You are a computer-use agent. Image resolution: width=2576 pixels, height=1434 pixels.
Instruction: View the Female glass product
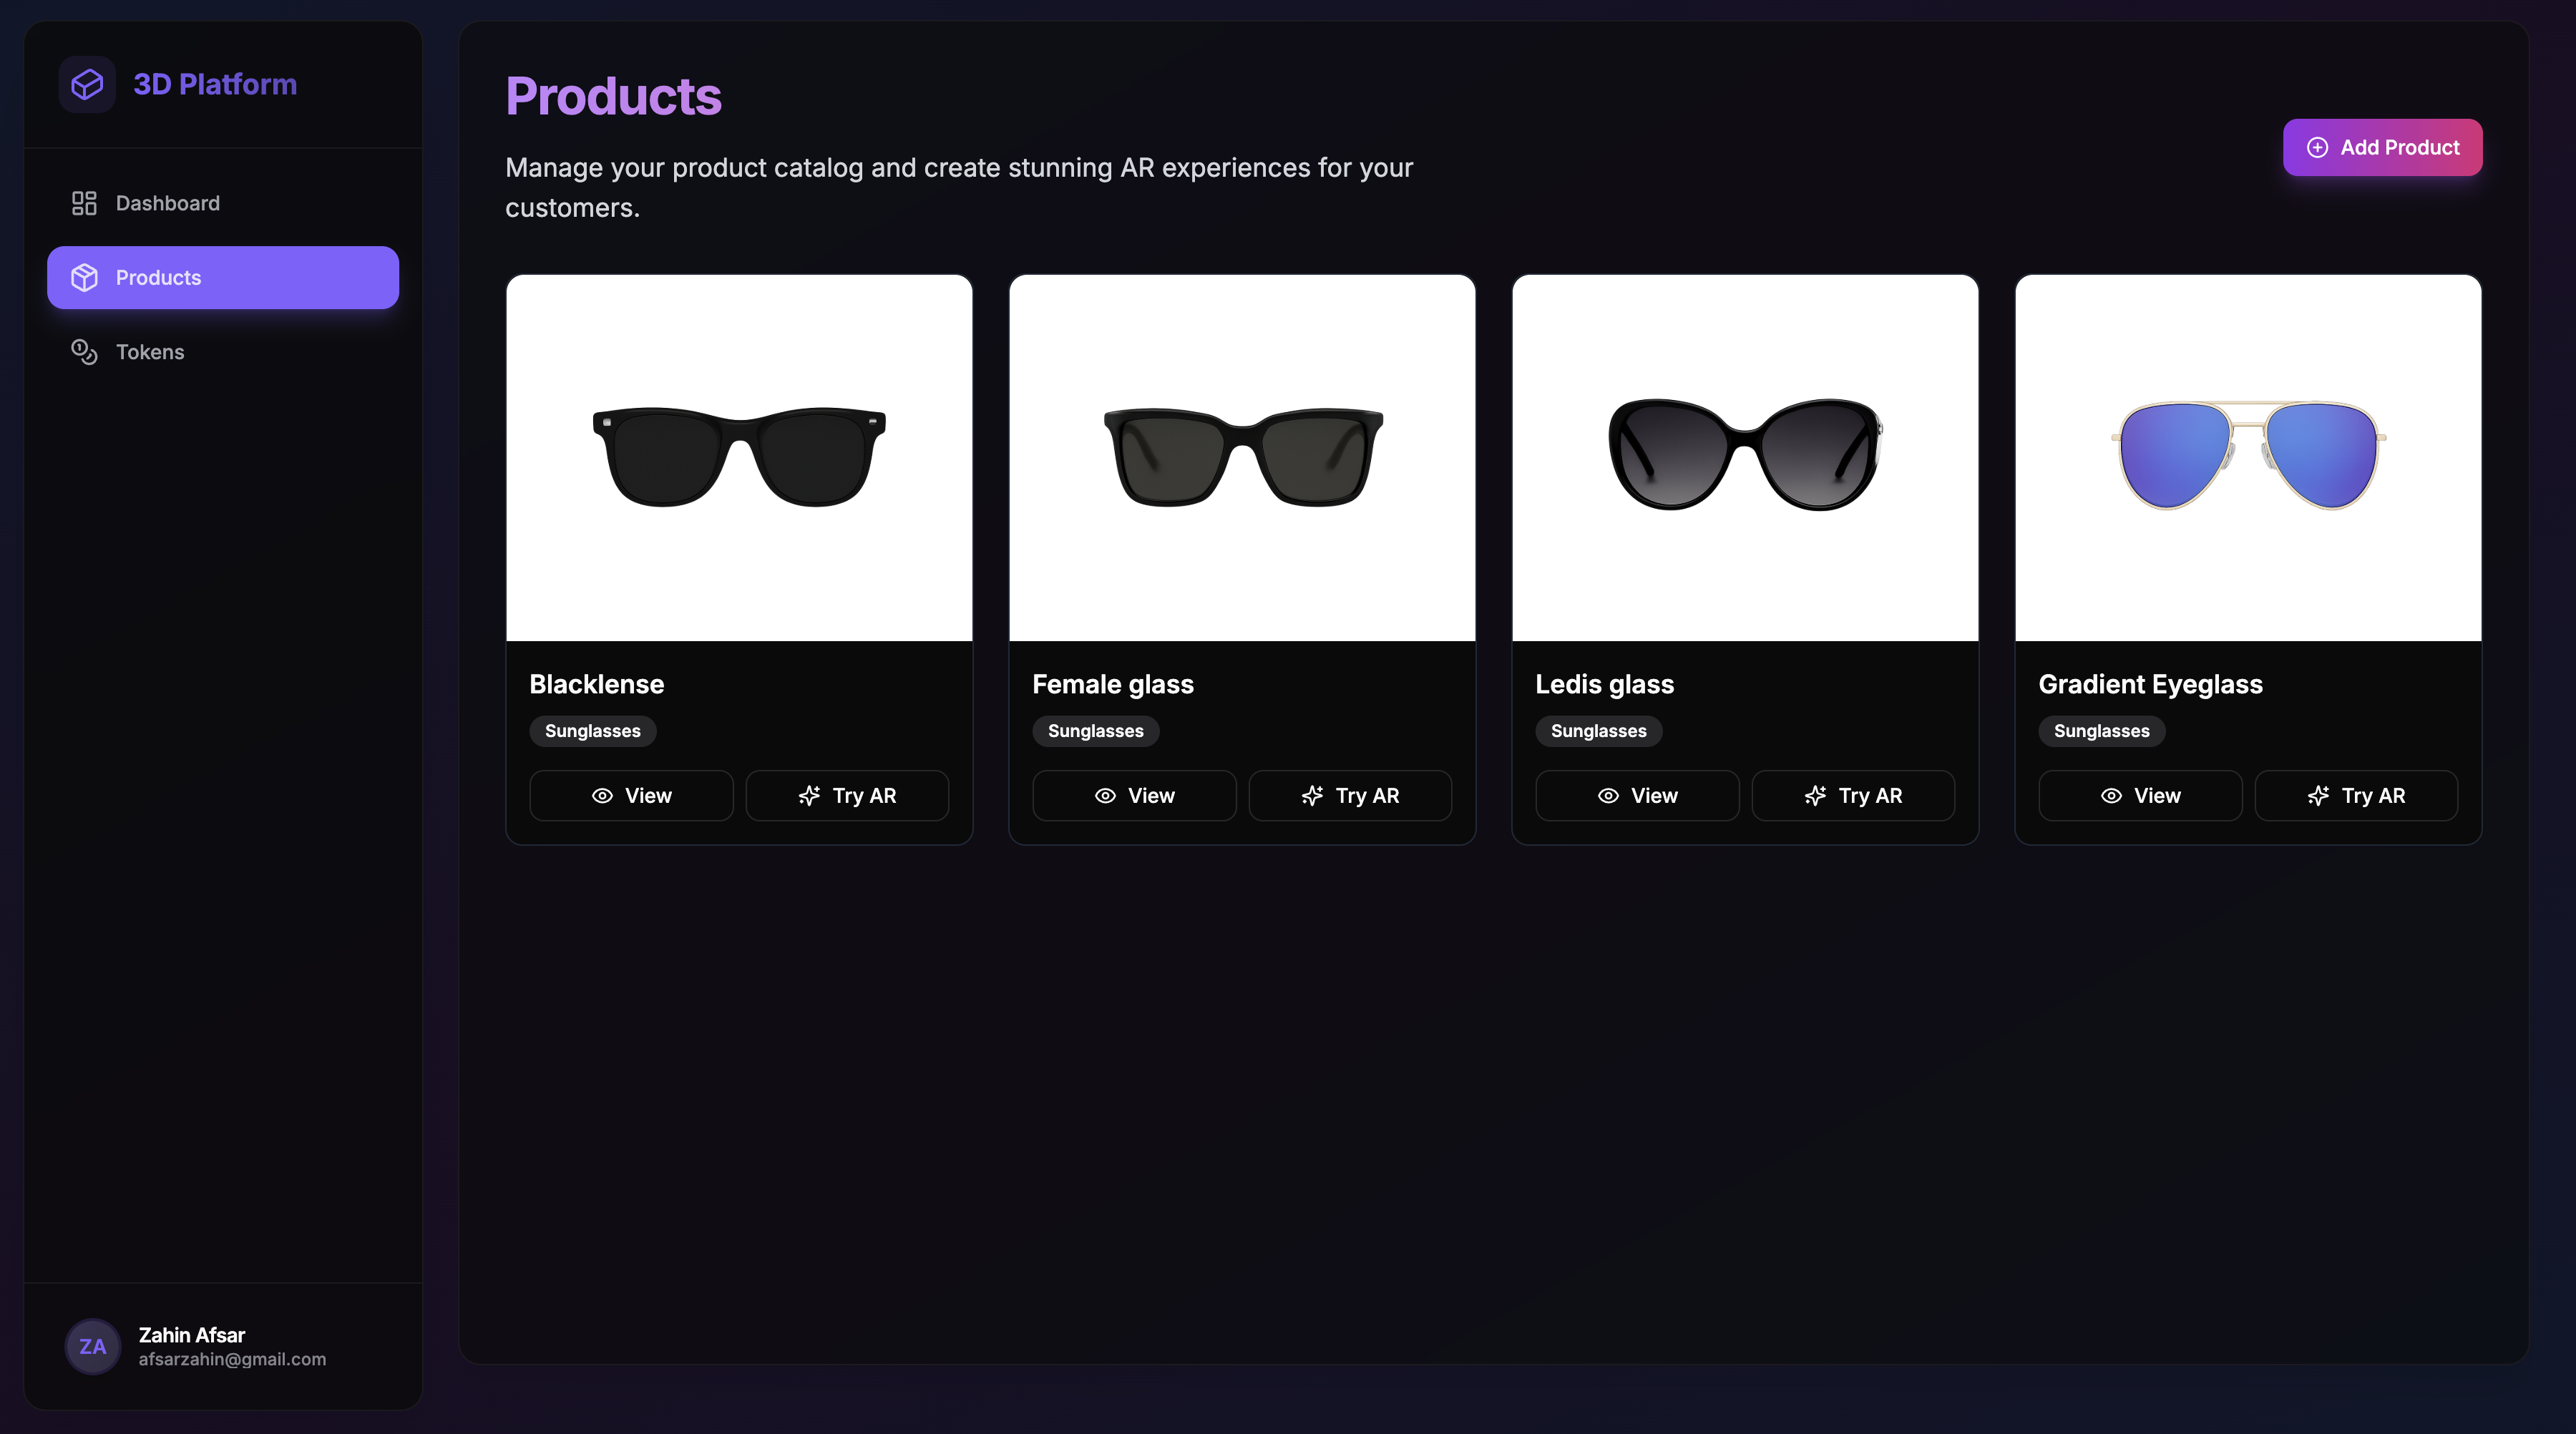coord(1134,796)
